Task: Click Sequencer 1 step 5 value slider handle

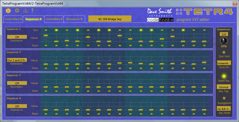Action: (x=88, y=37)
